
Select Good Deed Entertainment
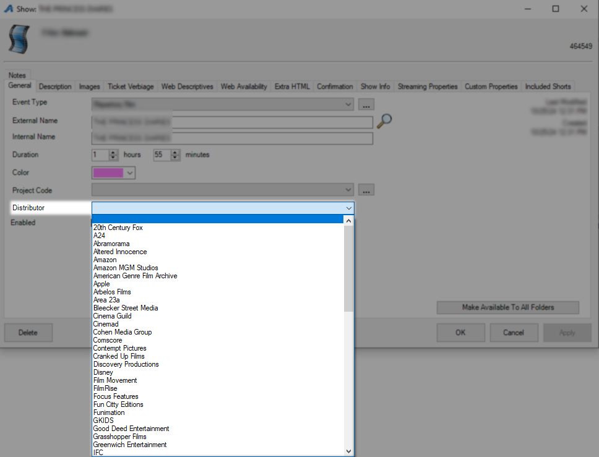pyautogui.click(x=218, y=429)
